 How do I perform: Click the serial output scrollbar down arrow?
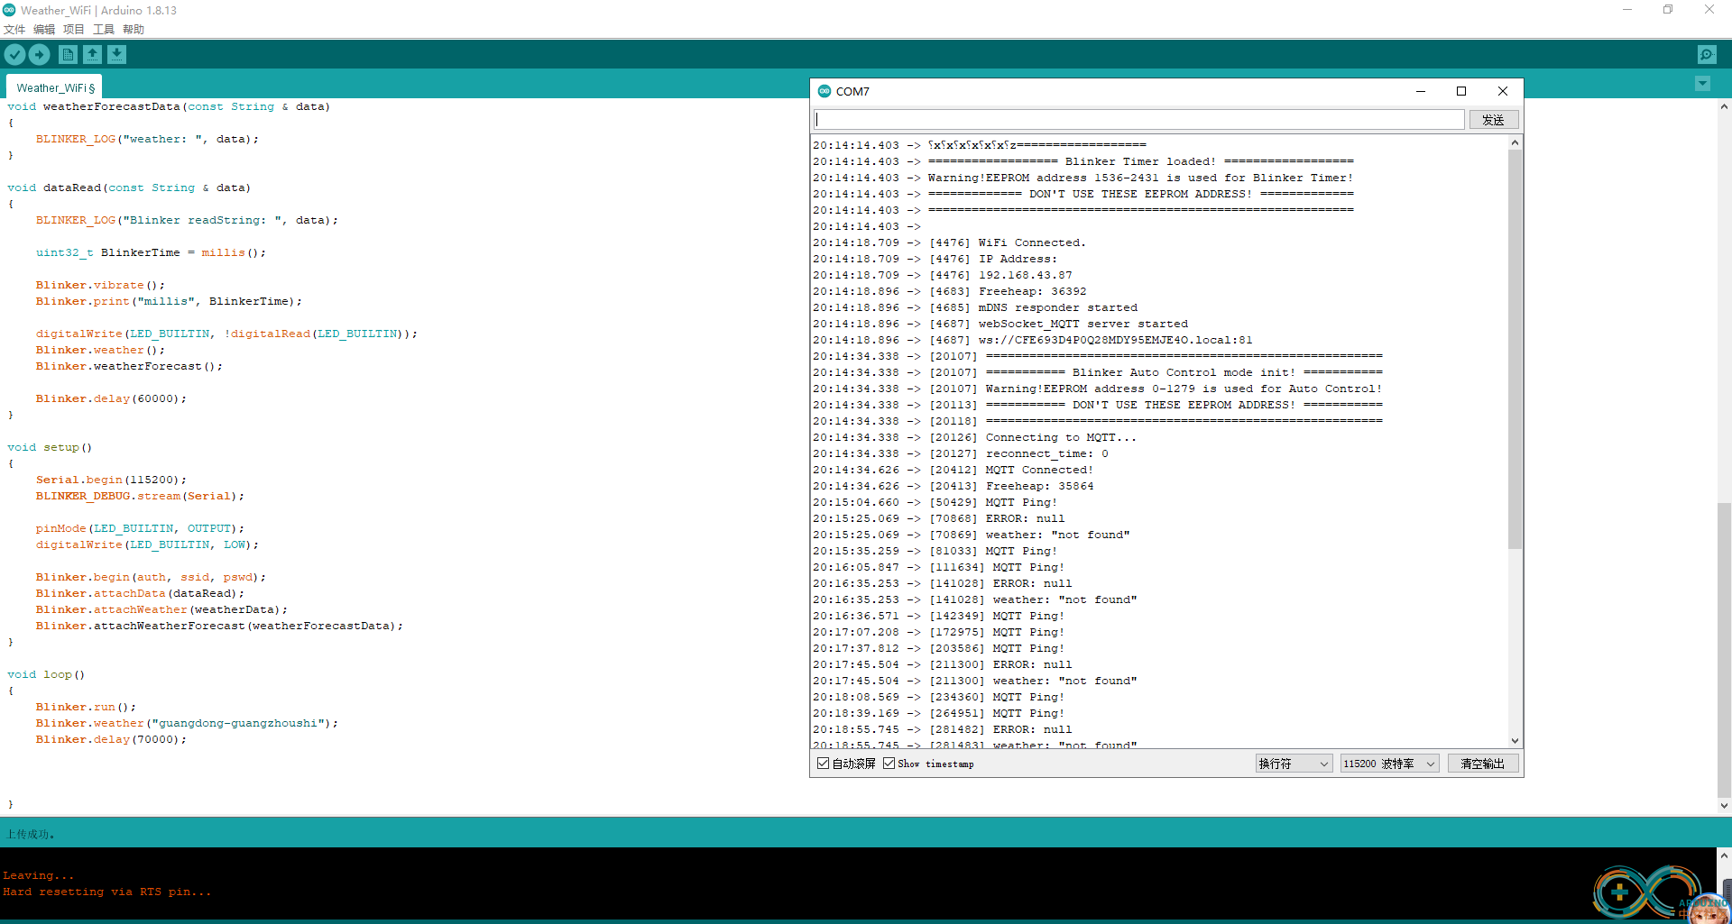coord(1515,741)
